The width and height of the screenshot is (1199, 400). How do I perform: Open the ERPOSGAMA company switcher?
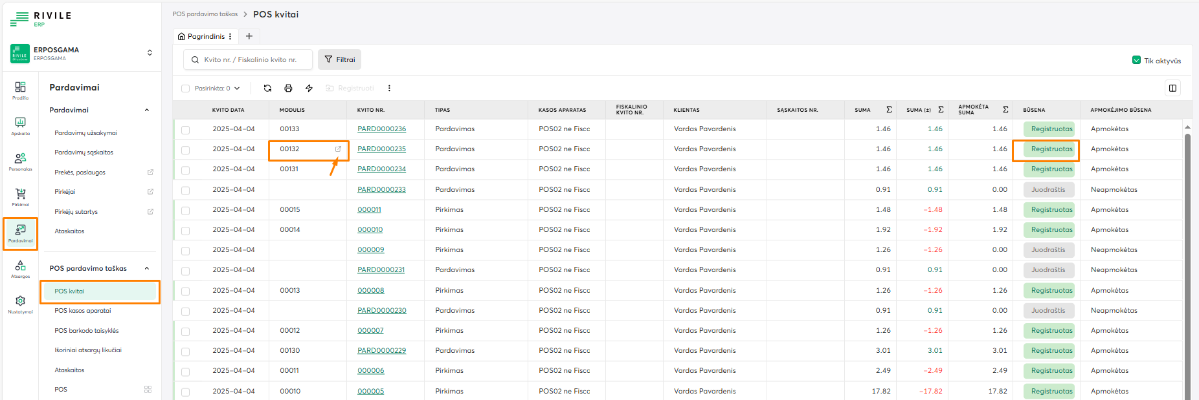click(150, 53)
